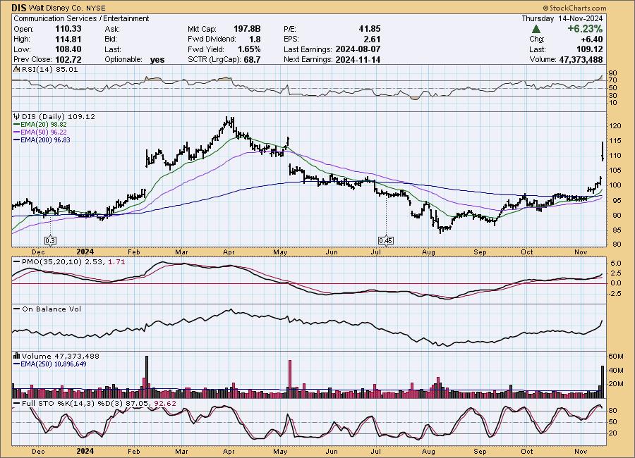Select the +6.23% percent change
This screenshot has width=635, height=458.
585,29
